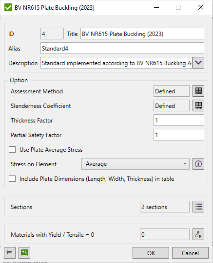
Task: Edit the Alias field Standard4
Action: tap(122, 48)
